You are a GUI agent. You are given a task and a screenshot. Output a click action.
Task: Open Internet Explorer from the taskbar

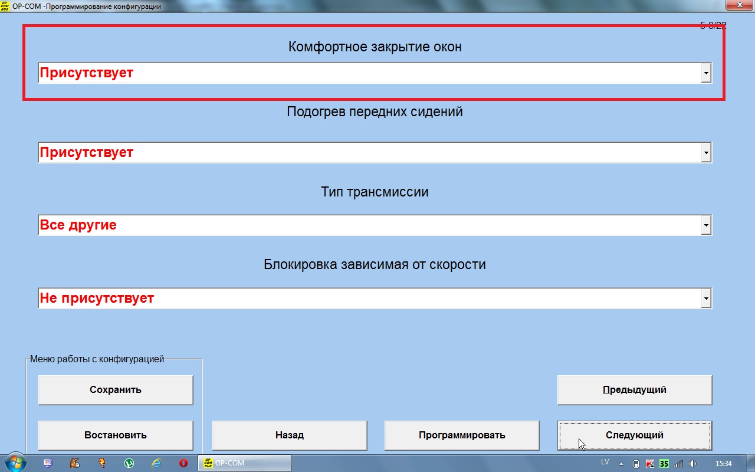[x=156, y=463]
